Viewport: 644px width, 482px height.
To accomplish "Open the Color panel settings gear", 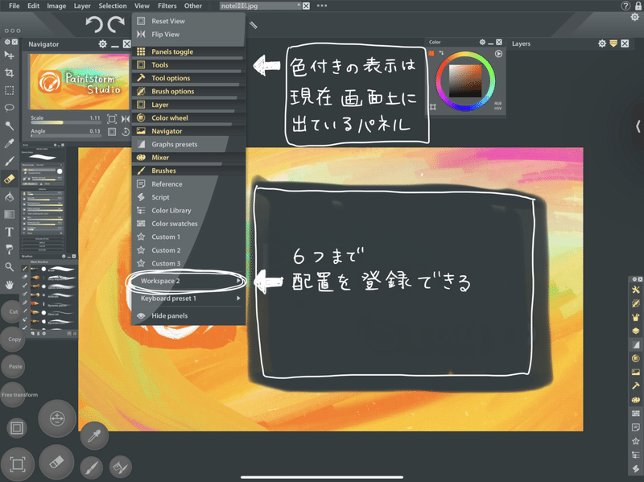I will tap(482, 42).
